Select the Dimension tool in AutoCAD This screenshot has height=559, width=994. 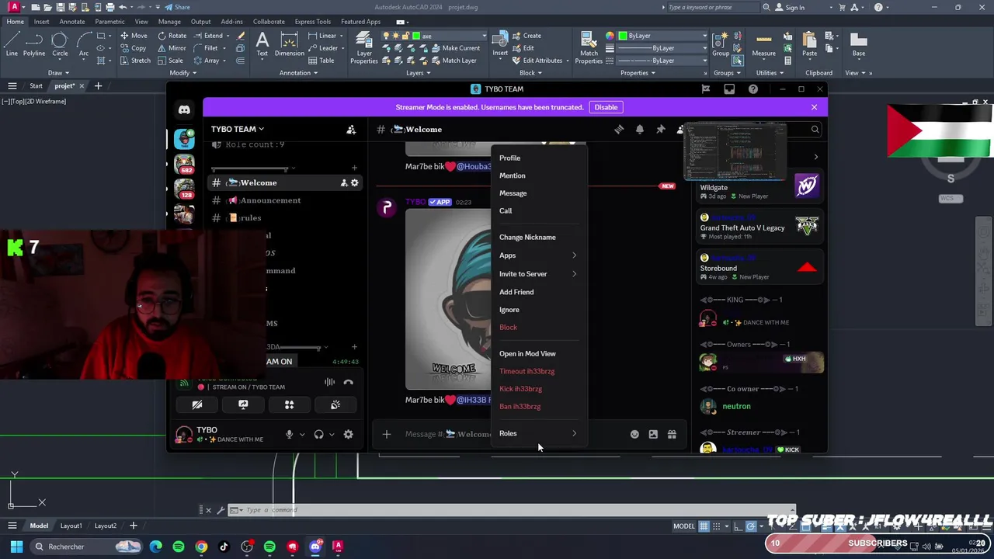pos(290,45)
